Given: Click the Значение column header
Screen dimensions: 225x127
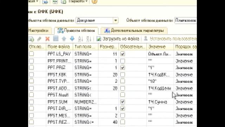Looking at the screenshot, I should pyautogui.click(x=160, y=47).
